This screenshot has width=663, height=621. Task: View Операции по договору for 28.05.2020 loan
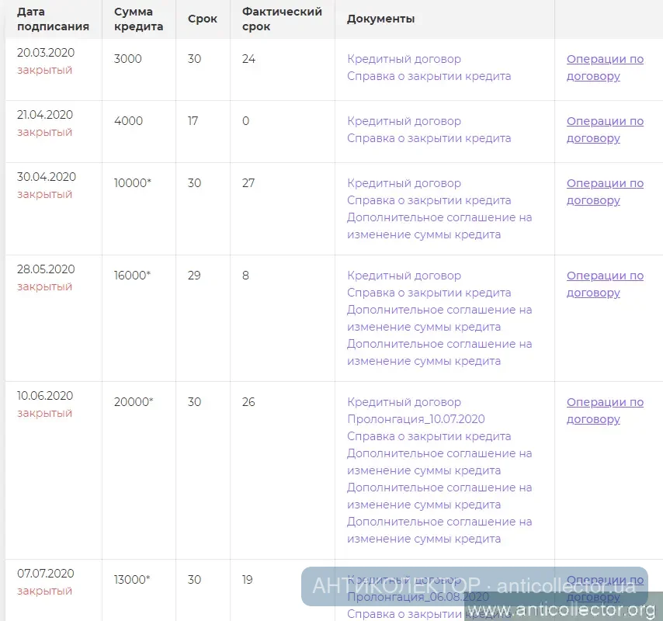[x=604, y=284]
